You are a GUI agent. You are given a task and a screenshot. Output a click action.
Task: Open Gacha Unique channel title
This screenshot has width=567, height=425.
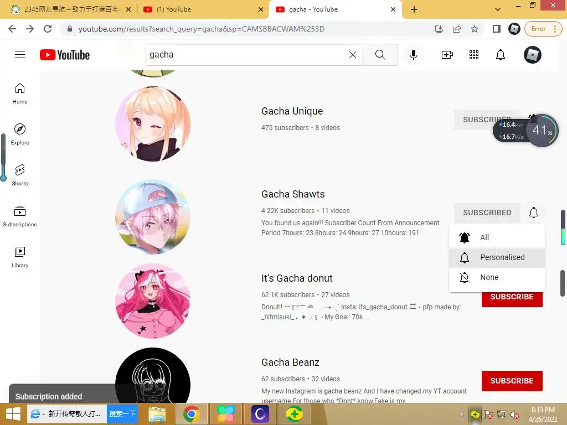292,111
